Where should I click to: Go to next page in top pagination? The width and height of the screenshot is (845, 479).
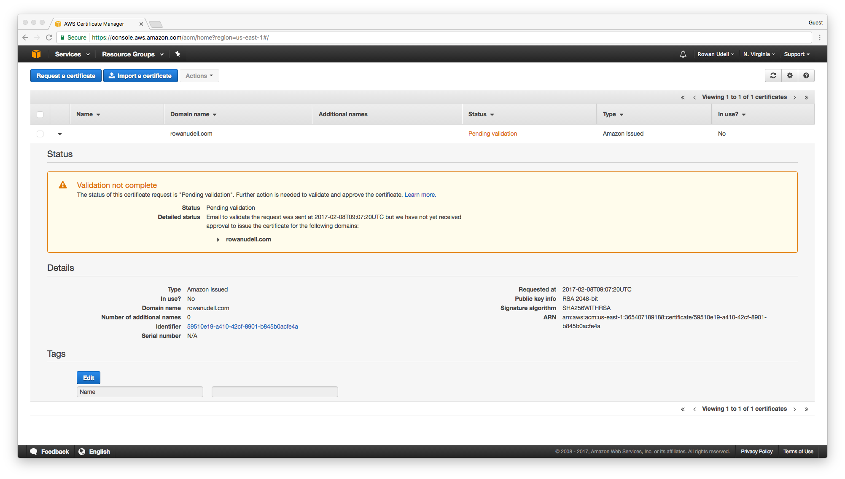(x=795, y=97)
